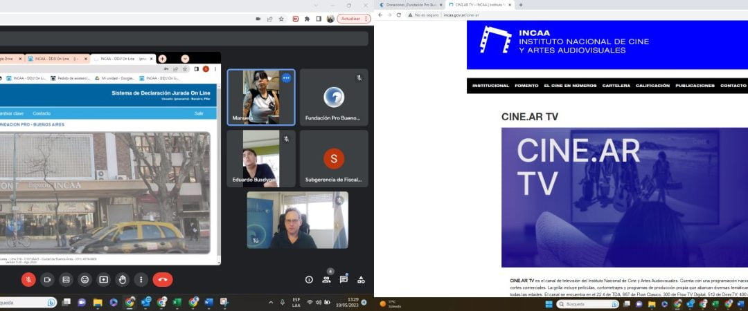The height and width of the screenshot is (311, 748).
Task: Expand the system tray hidden icons chevron
Action: pyautogui.click(x=271, y=302)
